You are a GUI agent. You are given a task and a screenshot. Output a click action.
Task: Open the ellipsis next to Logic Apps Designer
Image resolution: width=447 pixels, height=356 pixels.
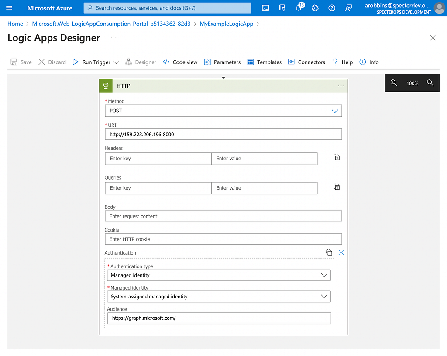click(113, 38)
